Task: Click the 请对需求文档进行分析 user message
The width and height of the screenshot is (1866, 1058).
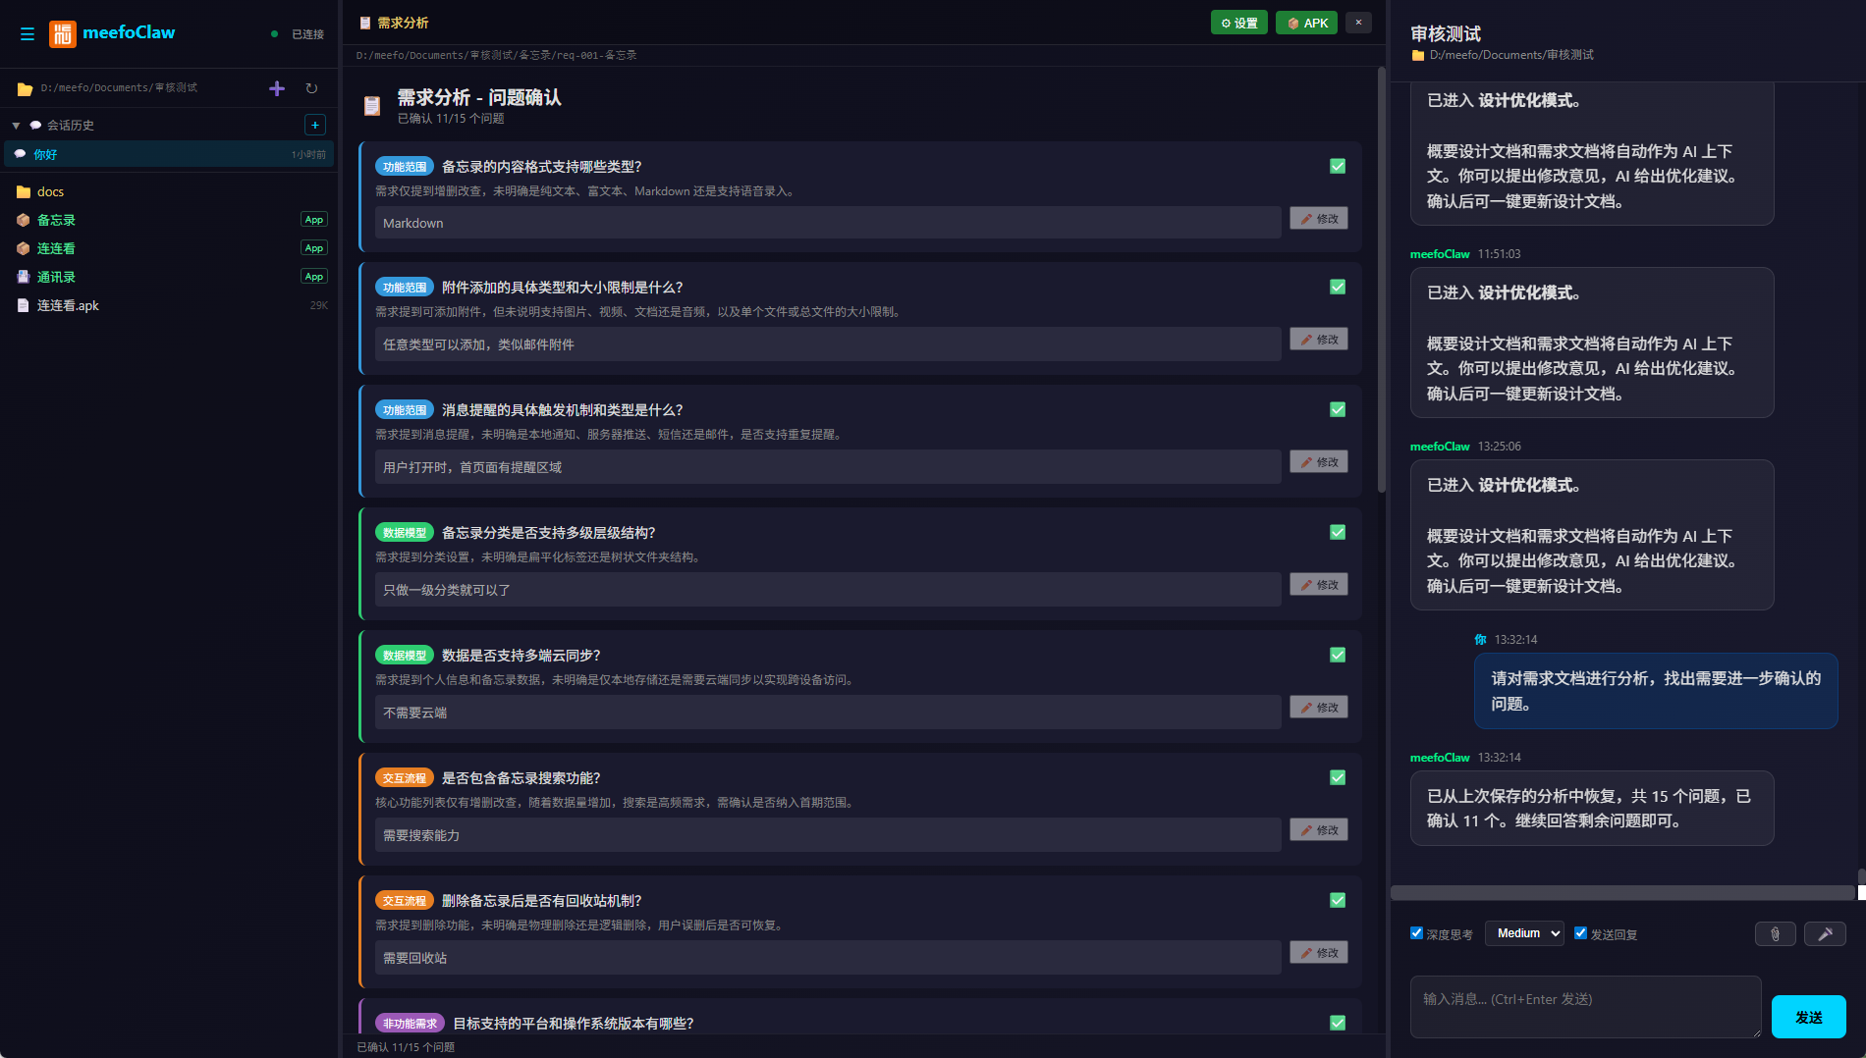Action: [x=1656, y=691]
